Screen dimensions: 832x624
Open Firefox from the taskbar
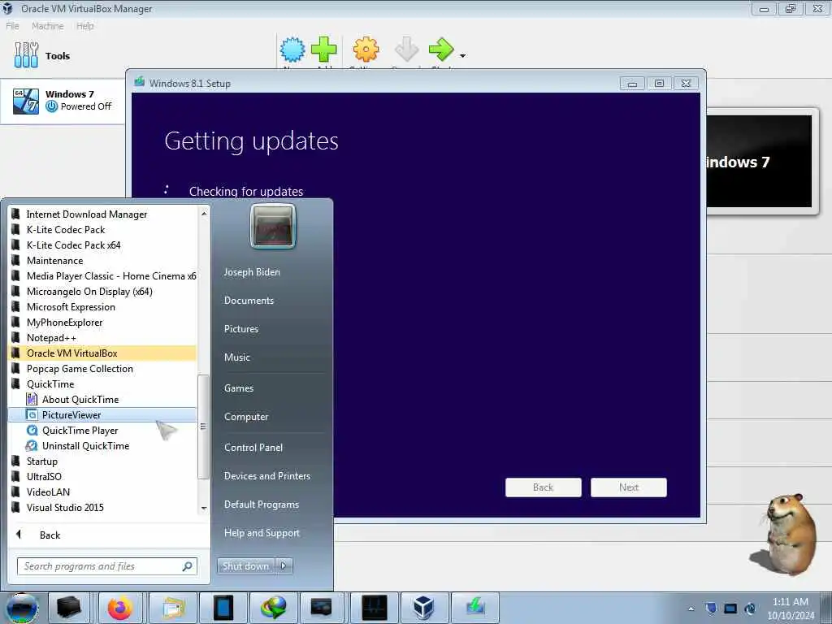120,608
